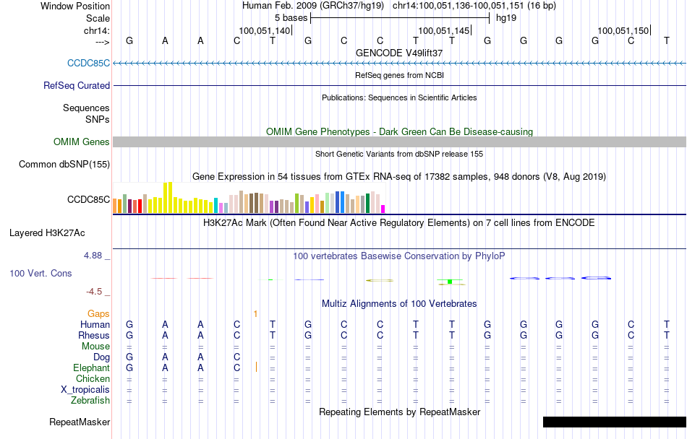687x439 pixels.
Task: Click the Window Position label
Action: click(75, 6)
